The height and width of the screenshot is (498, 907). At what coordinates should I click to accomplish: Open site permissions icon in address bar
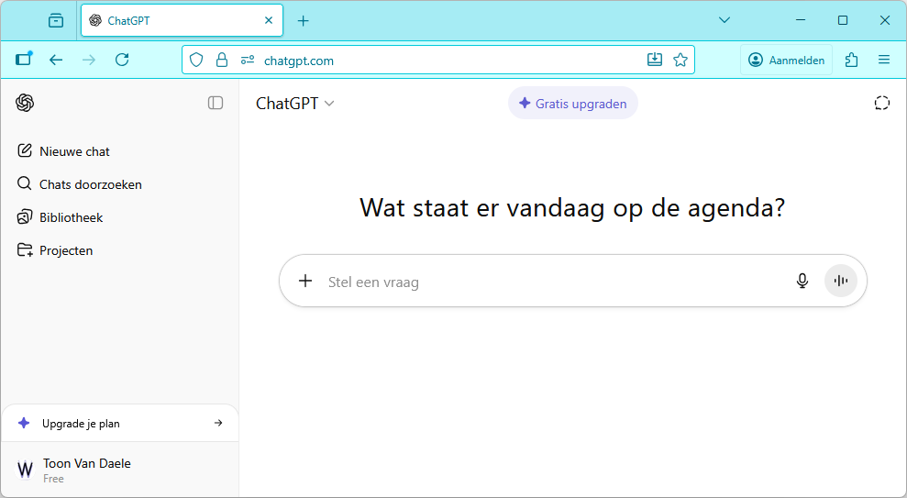248,61
